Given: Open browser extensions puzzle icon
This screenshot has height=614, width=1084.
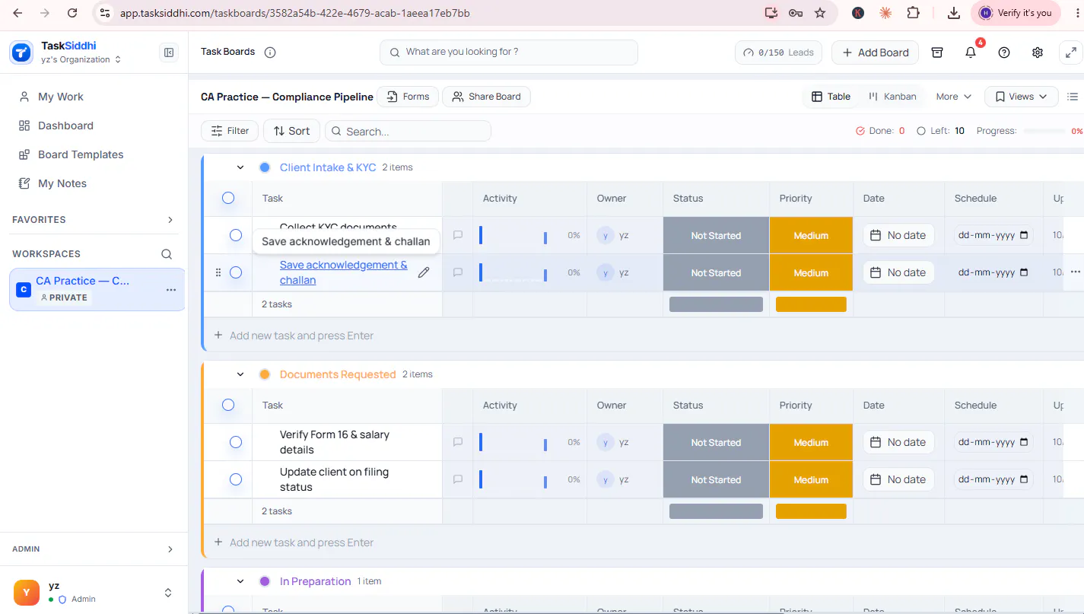Looking at the screenshot, I should (x=913, y=13).
